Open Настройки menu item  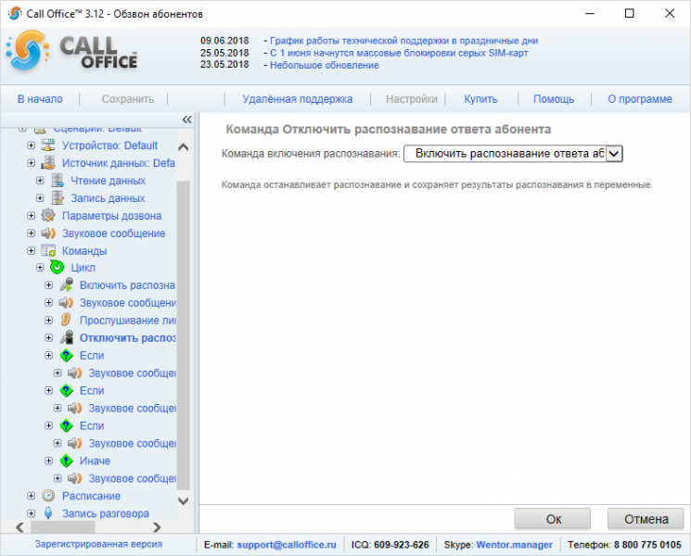[x=412, y=99]
